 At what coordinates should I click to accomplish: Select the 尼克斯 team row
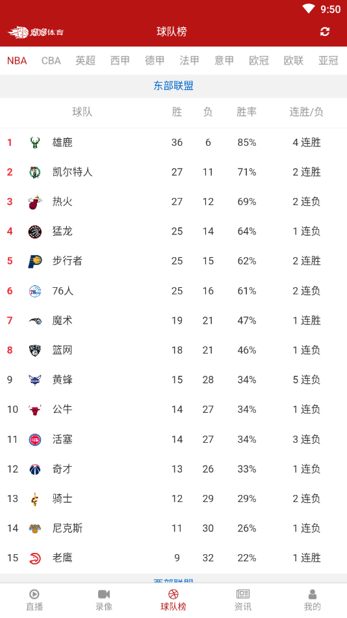click(173, 528)
